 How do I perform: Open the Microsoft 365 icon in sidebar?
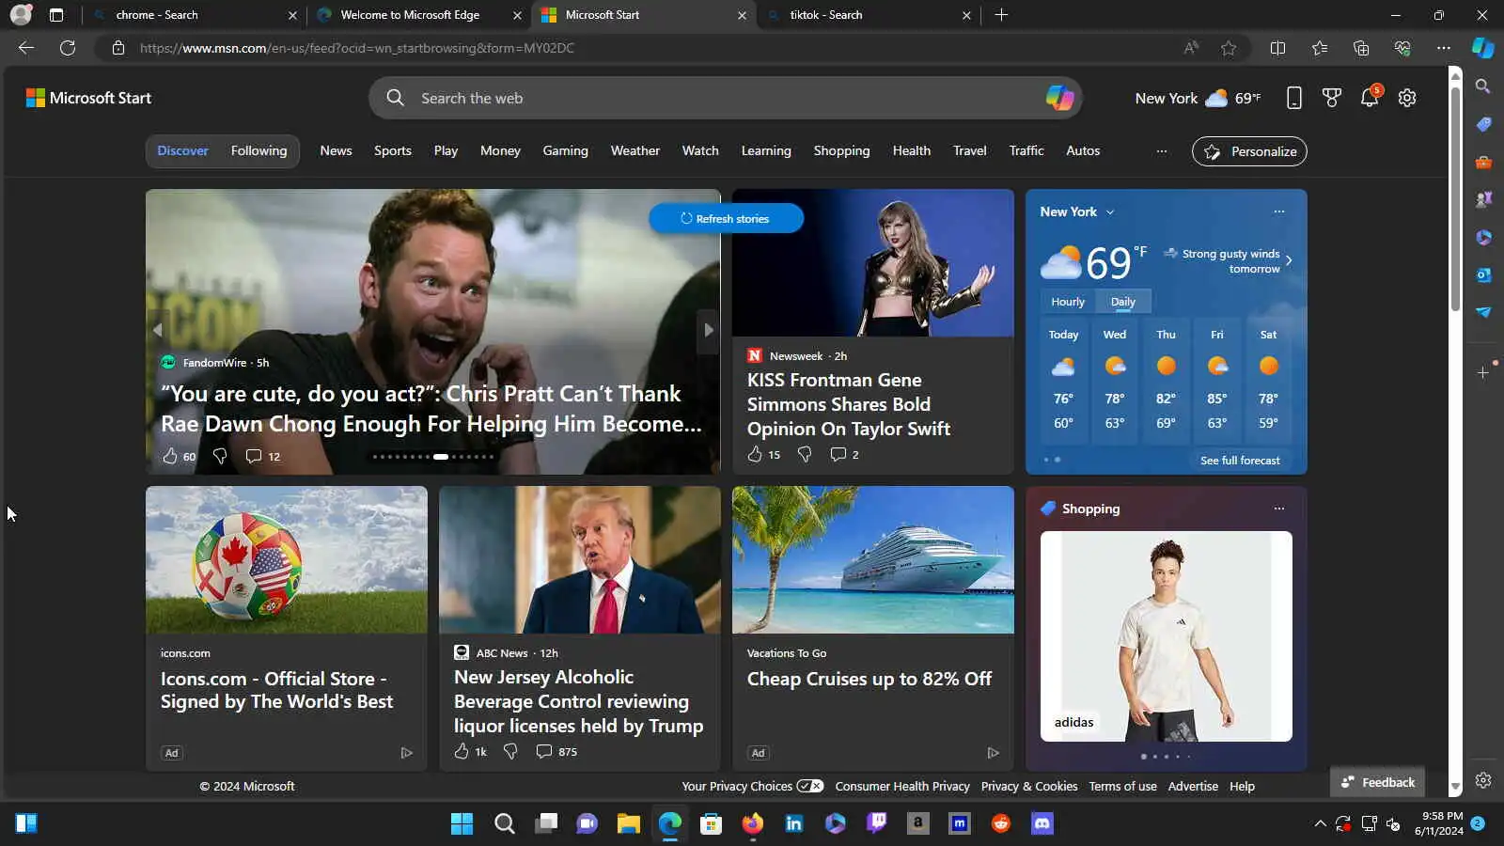1483,237
